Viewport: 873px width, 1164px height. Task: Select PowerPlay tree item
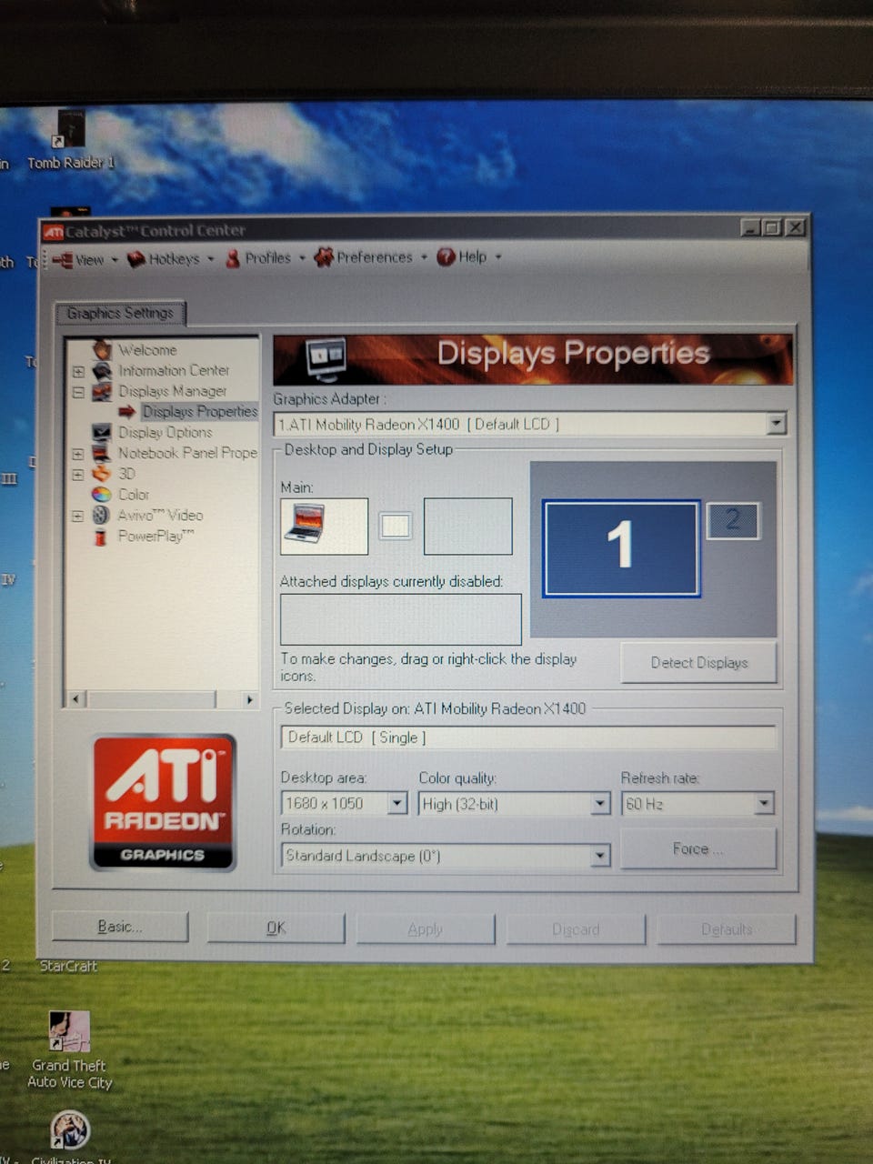[x=156, y=537]
